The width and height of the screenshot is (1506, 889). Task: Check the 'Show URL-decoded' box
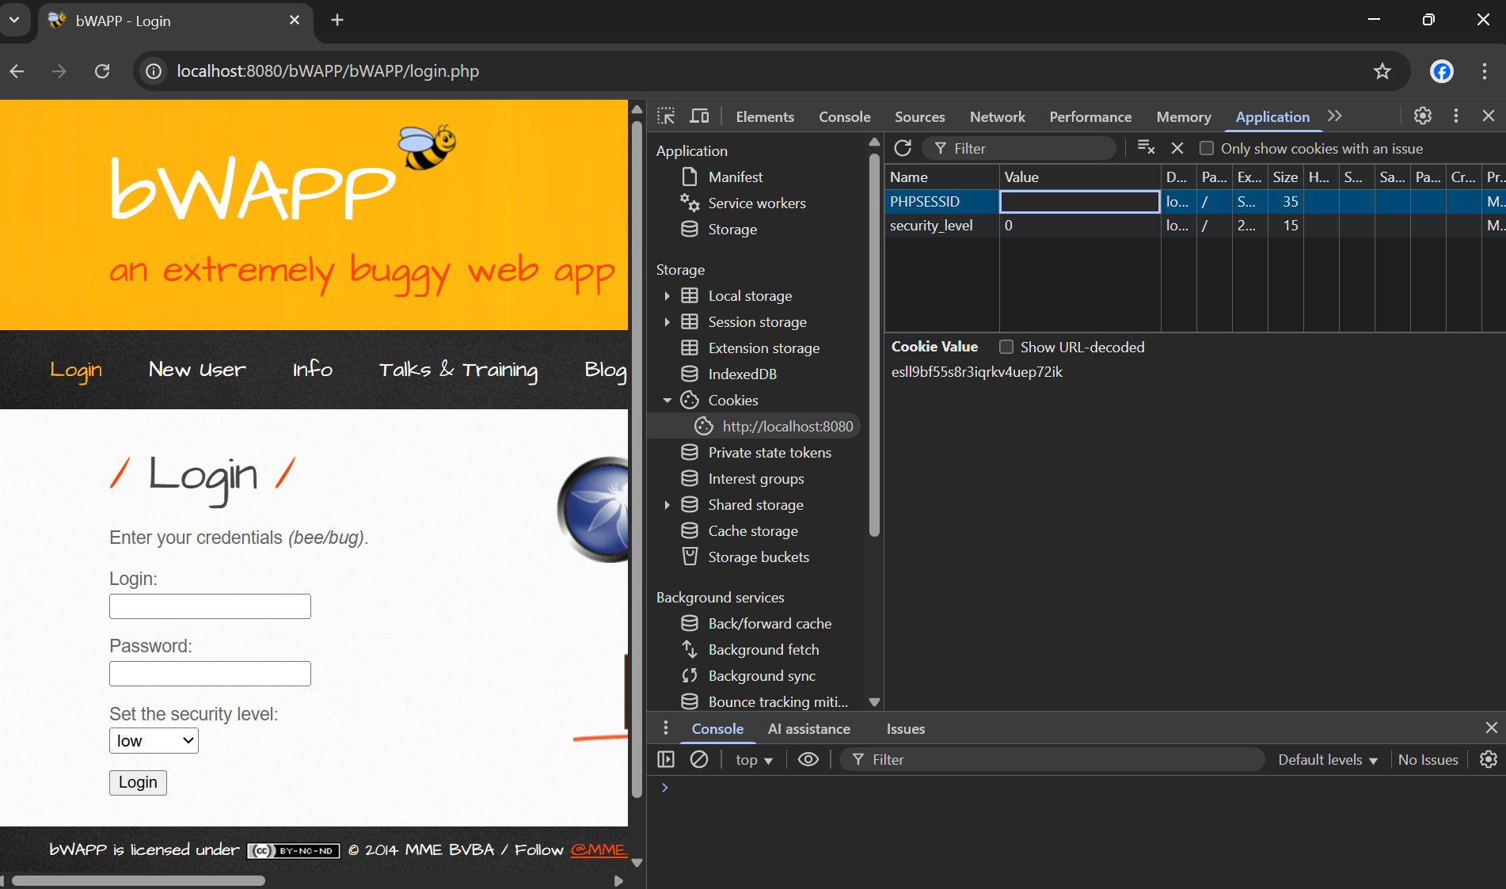point(1006,347)
